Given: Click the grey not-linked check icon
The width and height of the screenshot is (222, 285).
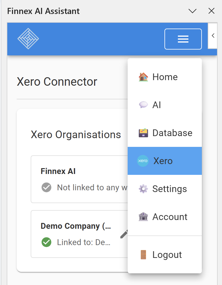Looking at the screenshot, I should pyautogui.click(x=46, y=187).
